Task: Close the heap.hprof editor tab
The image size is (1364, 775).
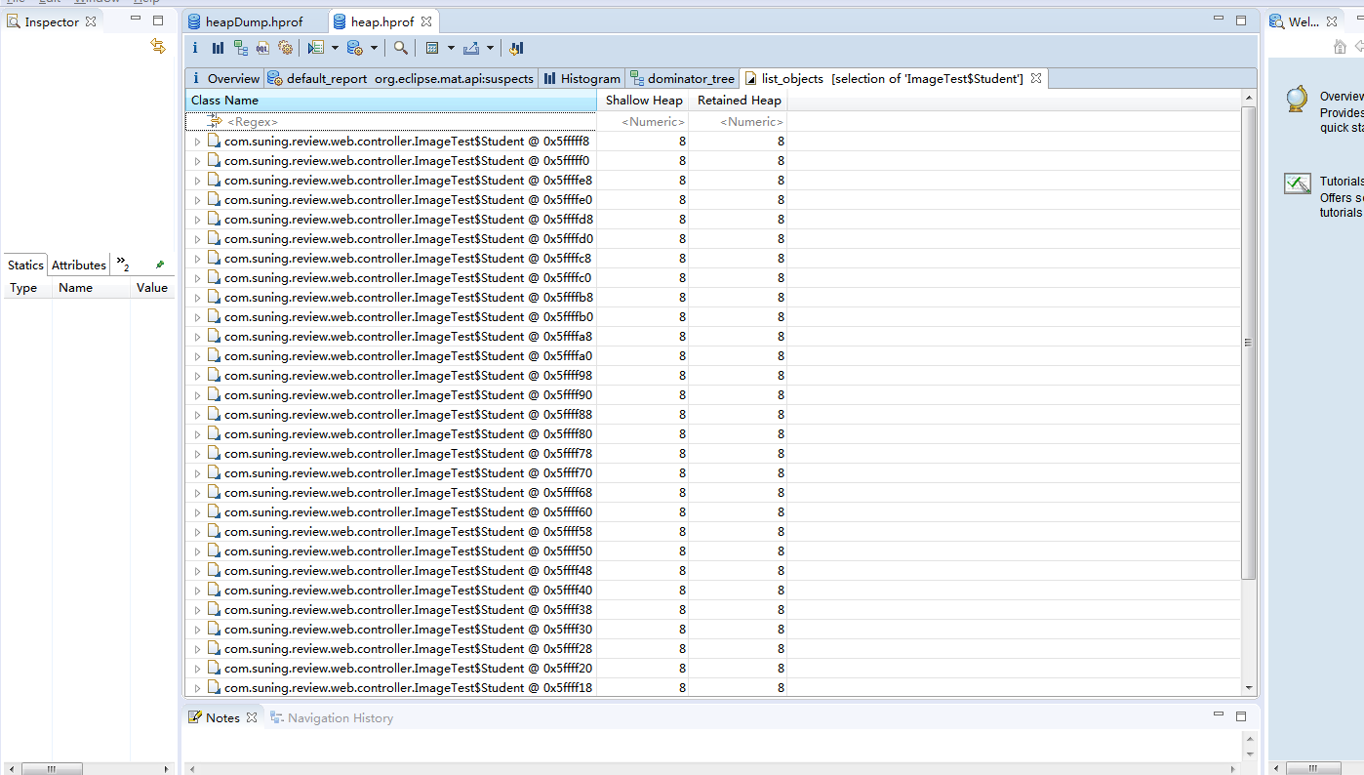Action: (426, 21)
